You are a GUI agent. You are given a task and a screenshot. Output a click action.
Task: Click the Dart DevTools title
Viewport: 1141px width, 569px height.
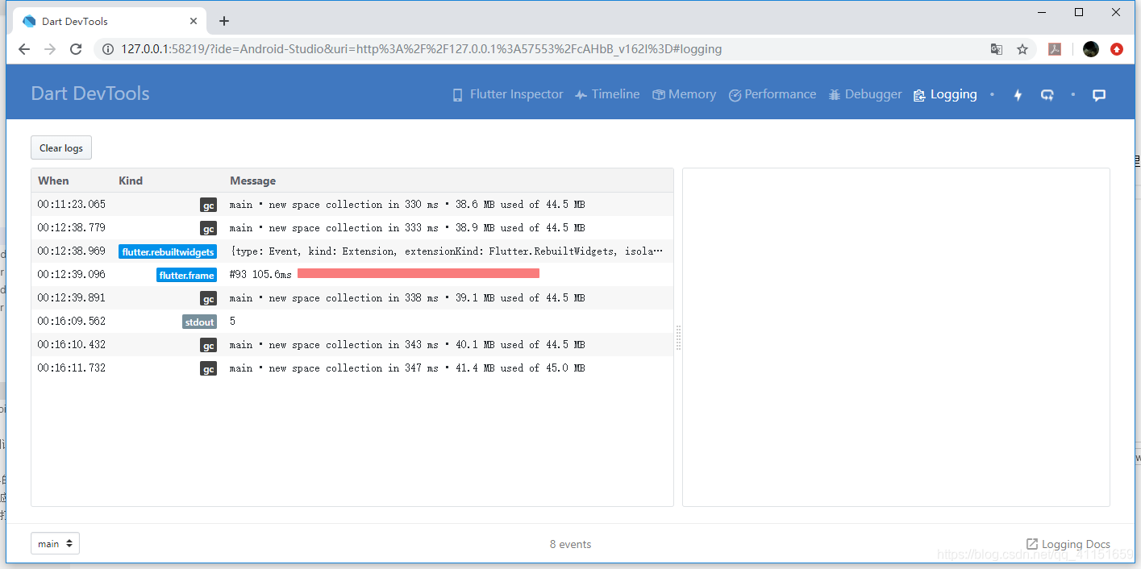click(90, 93)
